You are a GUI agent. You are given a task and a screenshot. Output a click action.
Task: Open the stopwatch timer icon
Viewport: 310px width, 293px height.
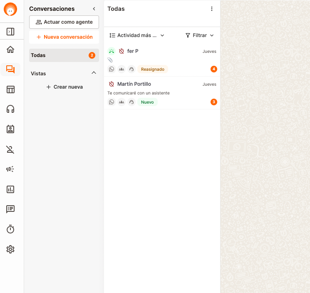tap(10, 229)
